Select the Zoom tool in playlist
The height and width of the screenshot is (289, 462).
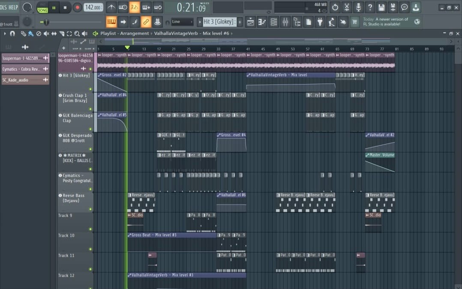pyautogui.click(x=77, y=33)
